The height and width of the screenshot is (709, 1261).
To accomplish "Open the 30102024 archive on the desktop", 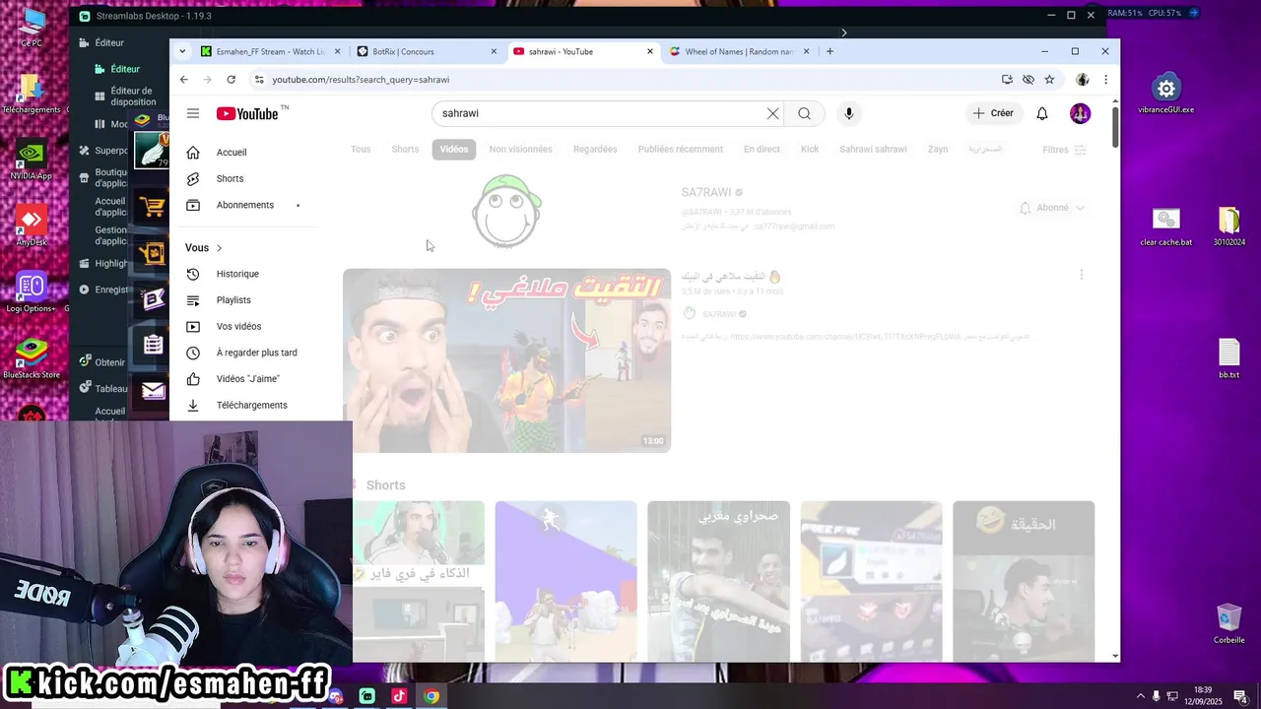I will point(1228,226).
